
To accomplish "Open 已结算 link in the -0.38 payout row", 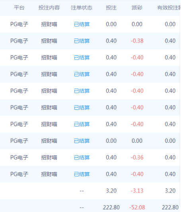I will (82, 41).
